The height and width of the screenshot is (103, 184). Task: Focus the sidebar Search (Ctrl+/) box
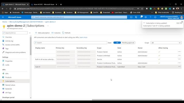(x=15, y=33)
